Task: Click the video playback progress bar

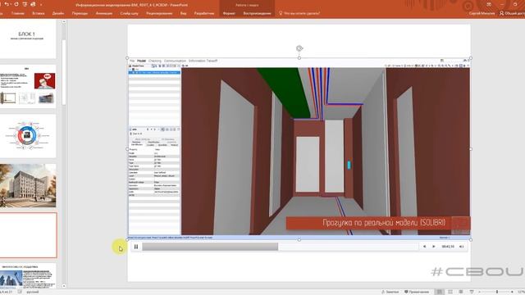Action: 281,247
